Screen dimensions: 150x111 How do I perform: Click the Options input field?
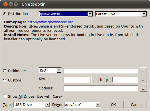(x=101, y=89)
